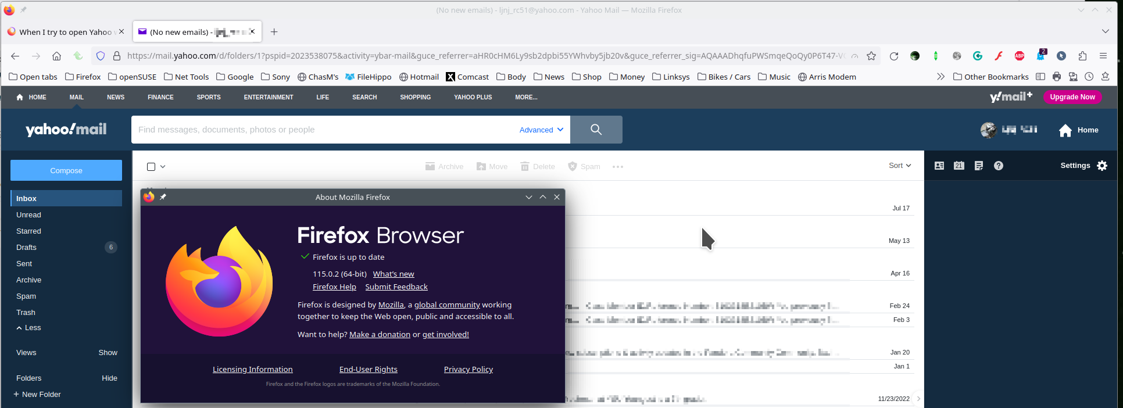
Task: Click the Adblock Plus ABP toolbar icon
Action: [x=1020, y=56]
